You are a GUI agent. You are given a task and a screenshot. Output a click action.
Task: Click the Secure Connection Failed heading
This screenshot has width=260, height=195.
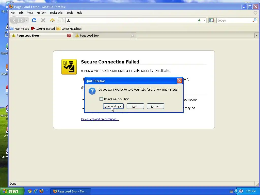(110, 62)
